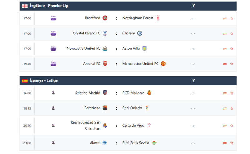Click swap arrows icon on Newcastle United row
The image size is (250, 154).
pos(225,49)
